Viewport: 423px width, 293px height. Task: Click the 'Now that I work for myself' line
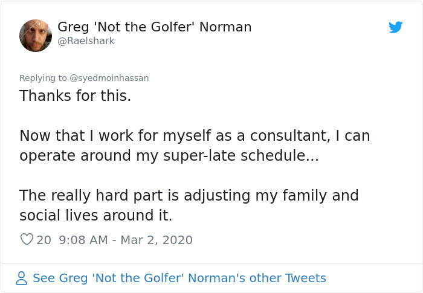195,135
